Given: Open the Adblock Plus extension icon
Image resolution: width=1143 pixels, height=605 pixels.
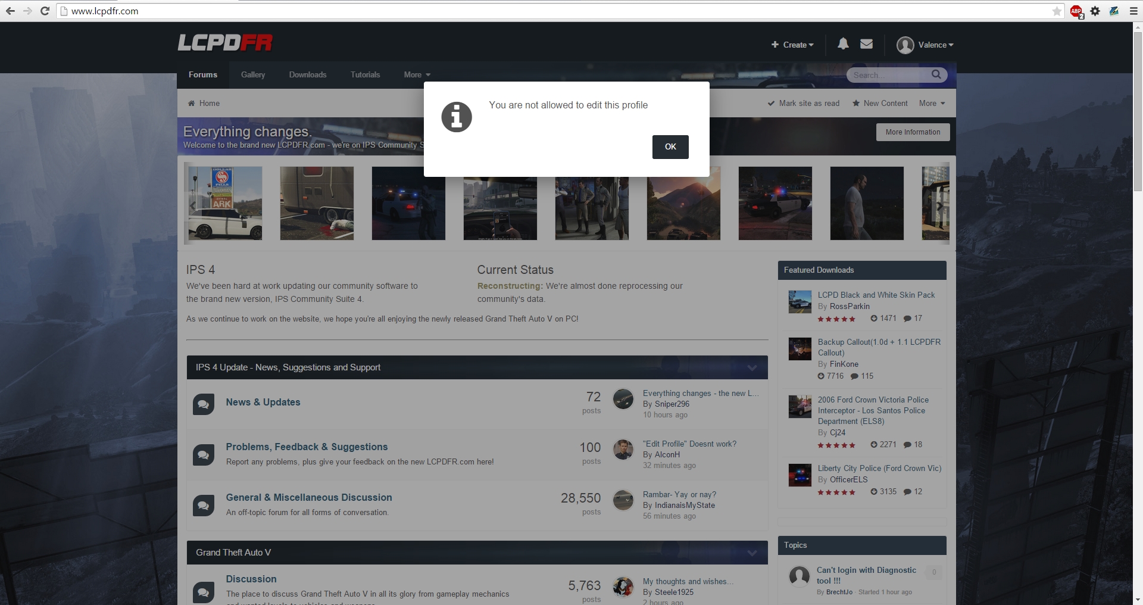Looking at the screenshot, I should pos(1076,11).
